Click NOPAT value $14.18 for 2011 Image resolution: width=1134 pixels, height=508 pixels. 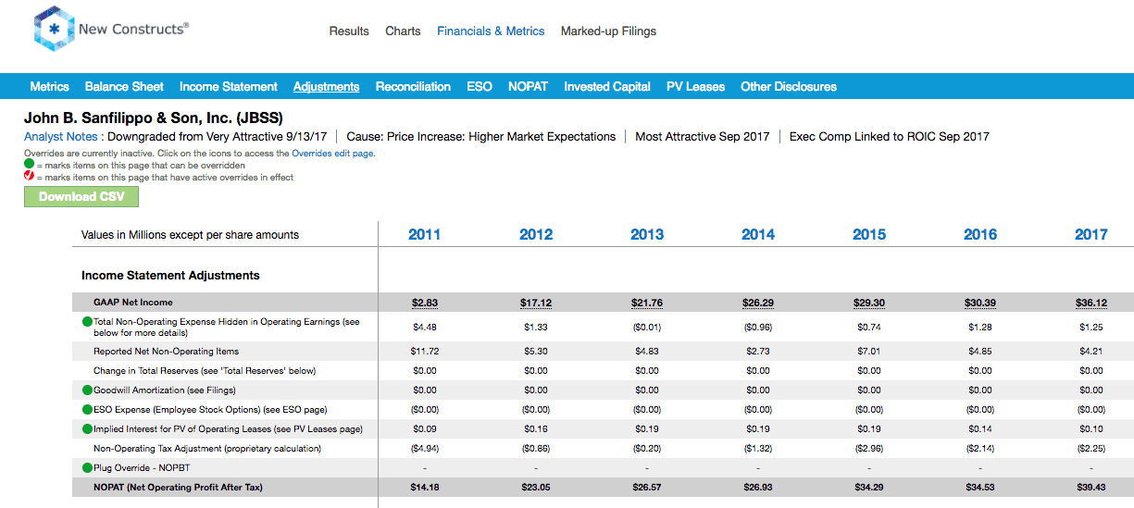(424, 488)
